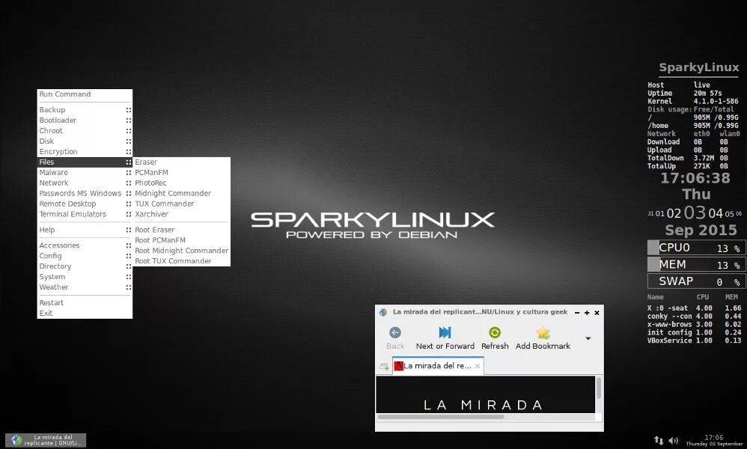The width and height of the screenshot is (747, 449).
Task: Open the Weather submenu
Action: pos(85,287)
